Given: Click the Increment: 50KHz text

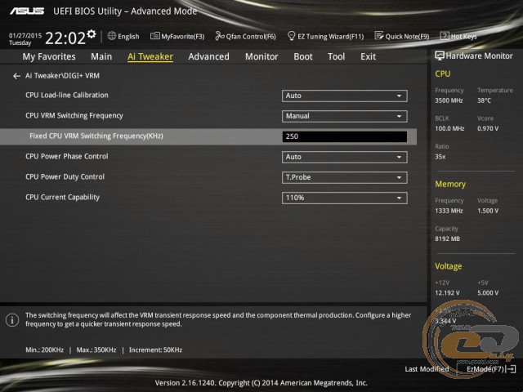Looking at the screenshot, I should (x=155, y=350).
